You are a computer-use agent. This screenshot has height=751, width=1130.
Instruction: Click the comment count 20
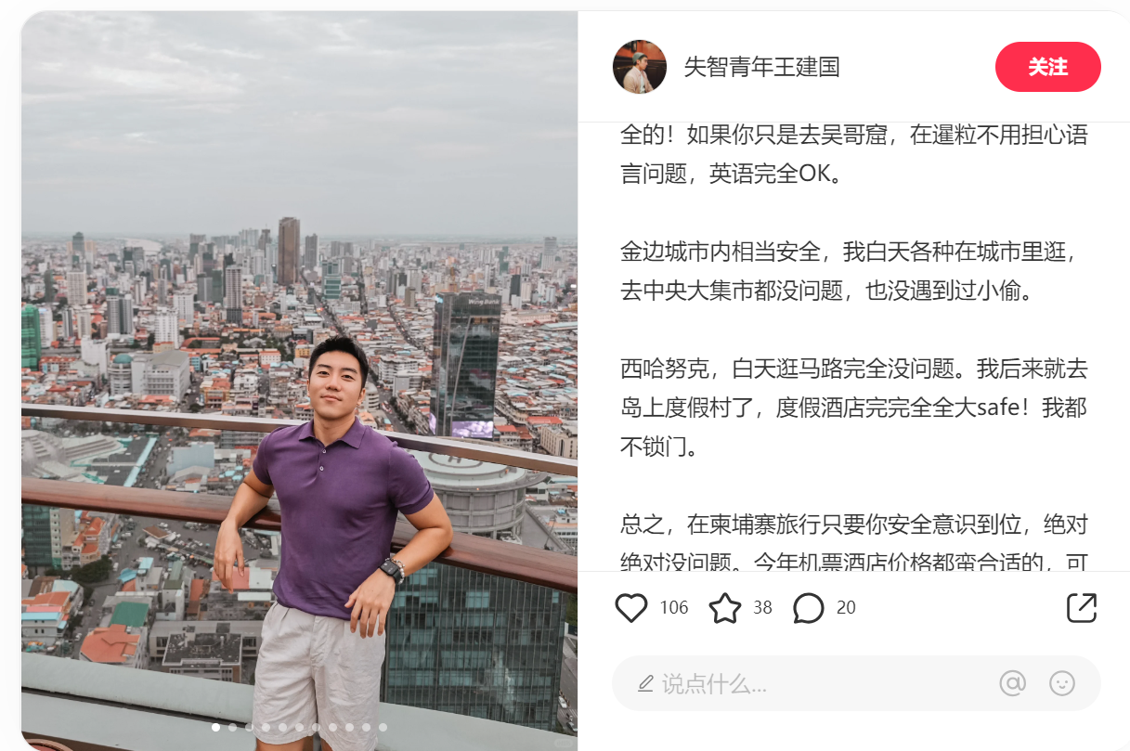pyautogui.click(x=846, y=608)
